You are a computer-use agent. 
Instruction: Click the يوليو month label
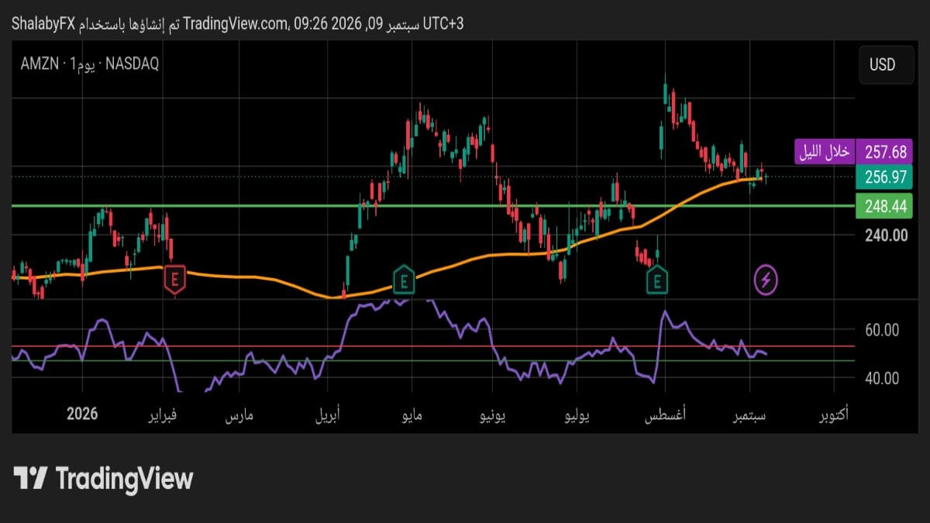pos(575,415)
